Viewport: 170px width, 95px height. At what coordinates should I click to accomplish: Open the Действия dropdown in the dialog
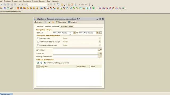(39, 22)
